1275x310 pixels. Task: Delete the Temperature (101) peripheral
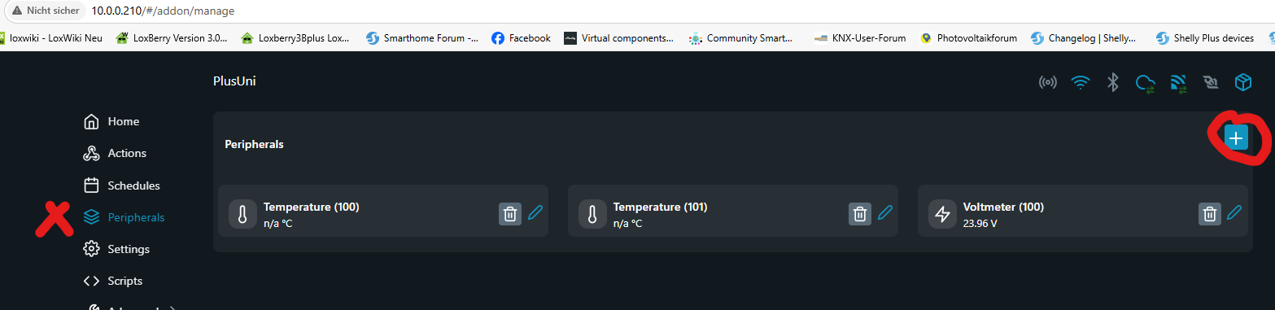point(859,214)
